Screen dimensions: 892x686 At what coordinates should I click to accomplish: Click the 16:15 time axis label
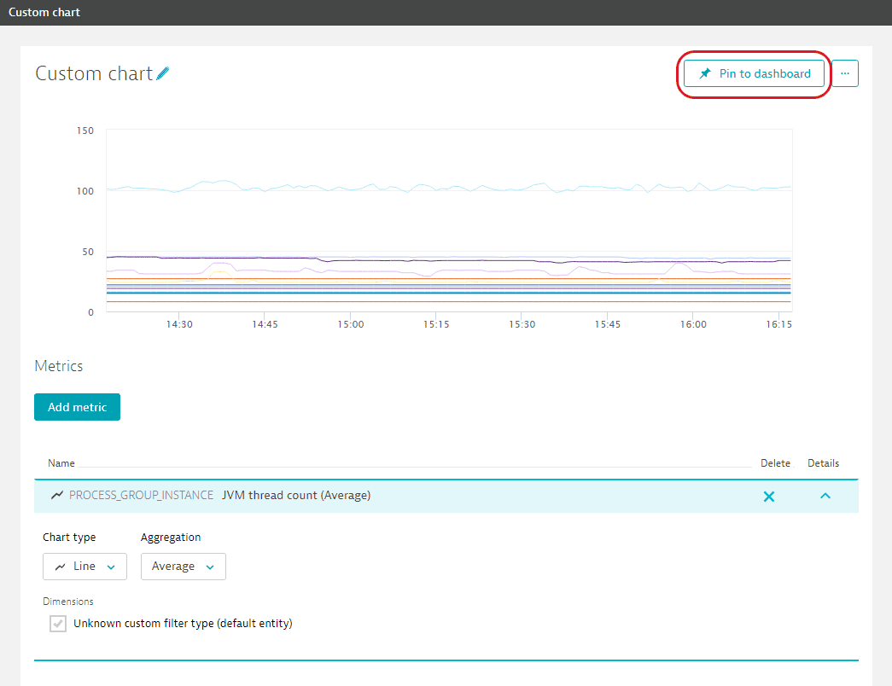[778, 324]
